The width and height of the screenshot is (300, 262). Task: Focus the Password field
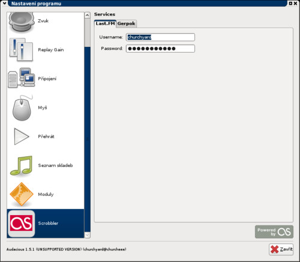click(160, 49)
